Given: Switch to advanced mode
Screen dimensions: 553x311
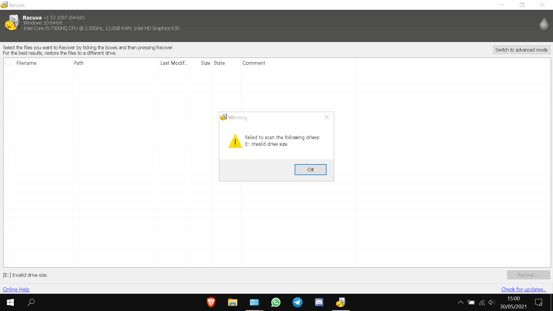Looking at the screenshot, I should [x=521, y=50].
